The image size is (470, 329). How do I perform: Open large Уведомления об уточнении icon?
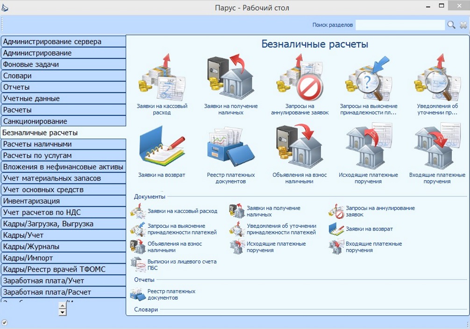[x=437, y=77]
